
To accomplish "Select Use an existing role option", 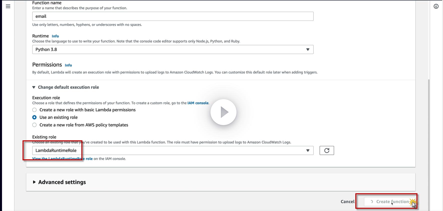I will pyautogui.click(x=35, y=117).
